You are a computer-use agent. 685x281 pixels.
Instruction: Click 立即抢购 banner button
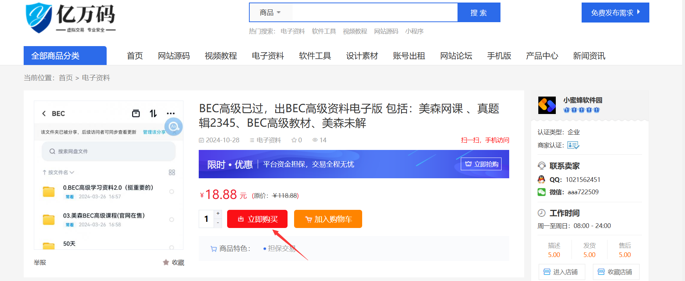pos(481,164)
